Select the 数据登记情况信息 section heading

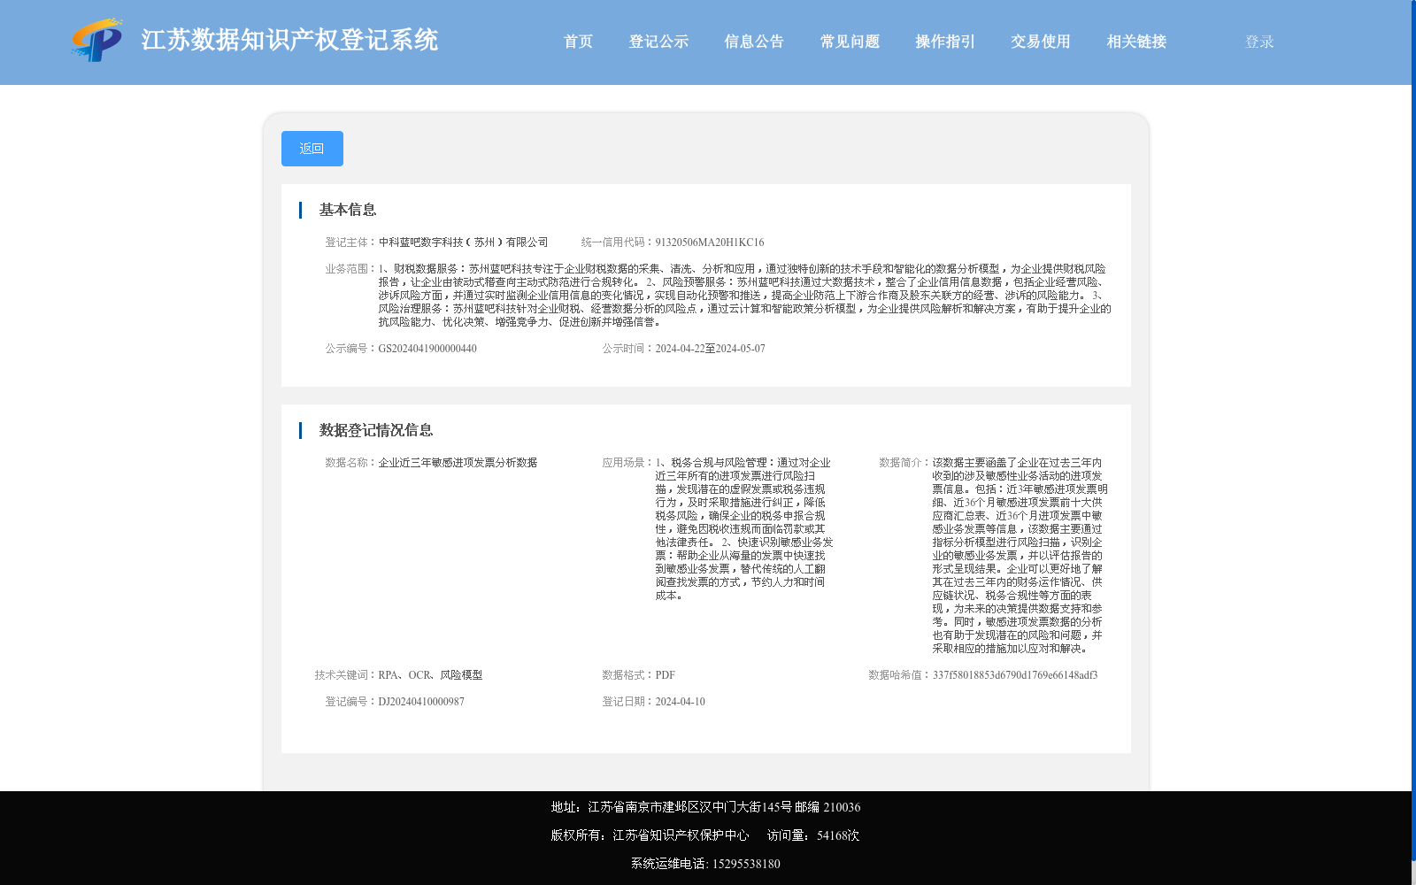(376, 430)
